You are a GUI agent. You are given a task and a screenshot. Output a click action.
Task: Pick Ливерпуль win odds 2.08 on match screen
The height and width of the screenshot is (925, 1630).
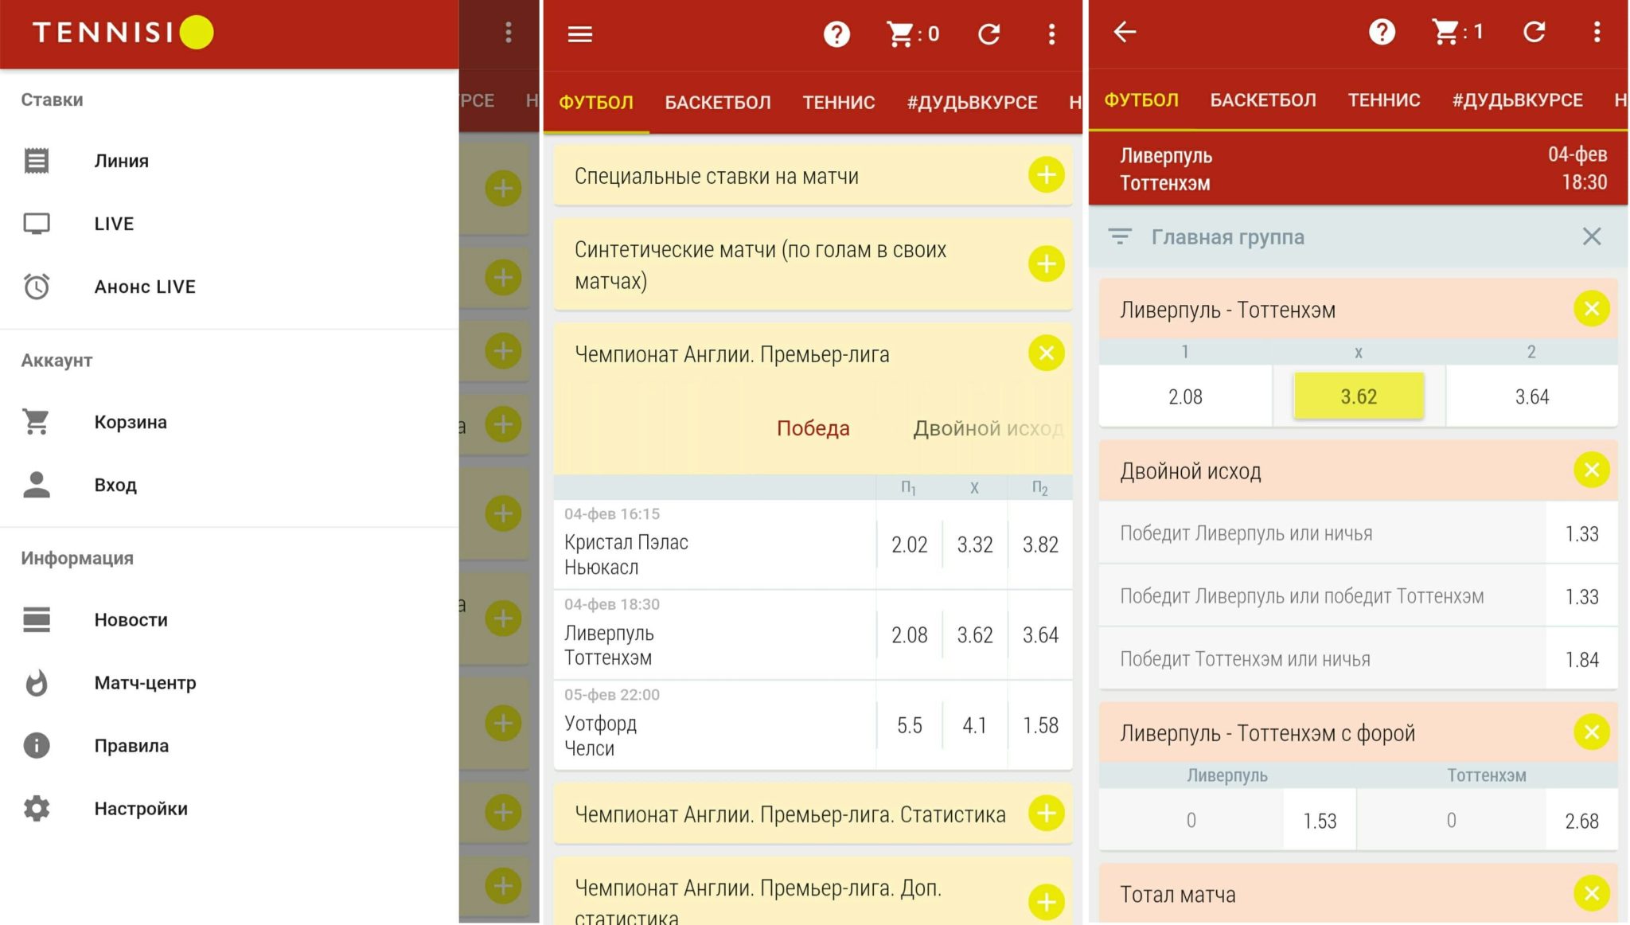tap(1185, 396)
